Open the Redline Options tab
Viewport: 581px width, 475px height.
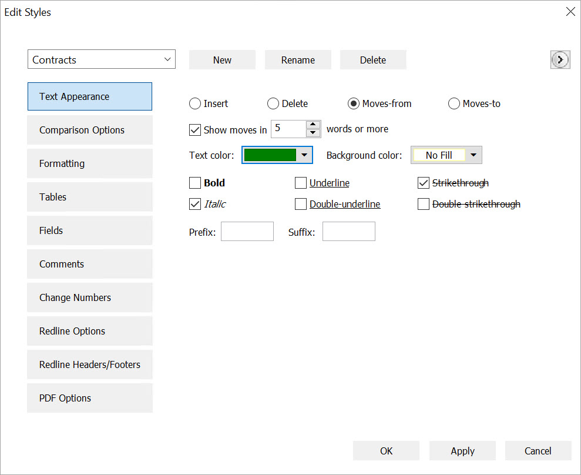pyautogui.click(x=90, y=331)
